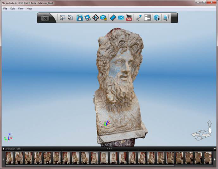Click the Edit menu
The height and width of the screenshot is (169, 218).
point(13,9)
